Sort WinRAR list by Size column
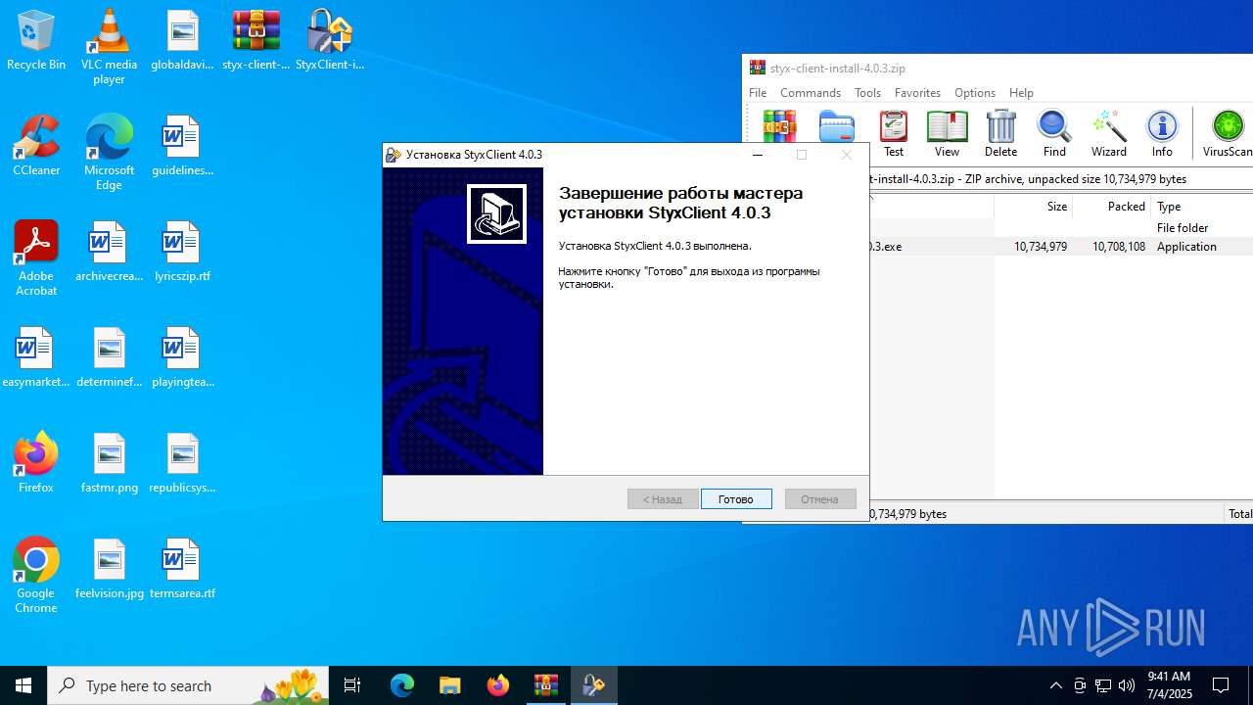Viewport: 1253px width, 705px height. (1033, 207)
